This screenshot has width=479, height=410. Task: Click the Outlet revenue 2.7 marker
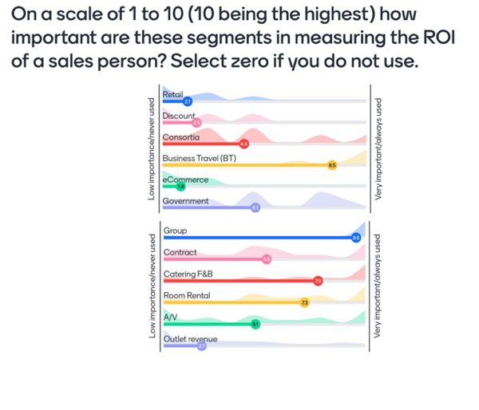202,345
